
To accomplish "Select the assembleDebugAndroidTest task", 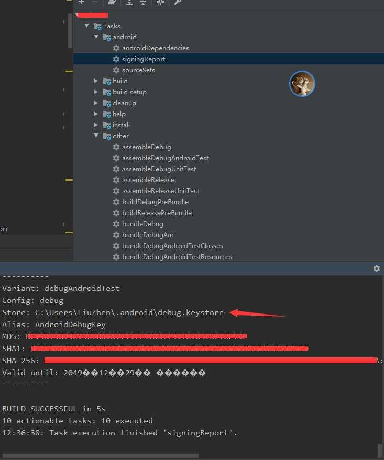I will pyautogui.click(x=166, y=158).
